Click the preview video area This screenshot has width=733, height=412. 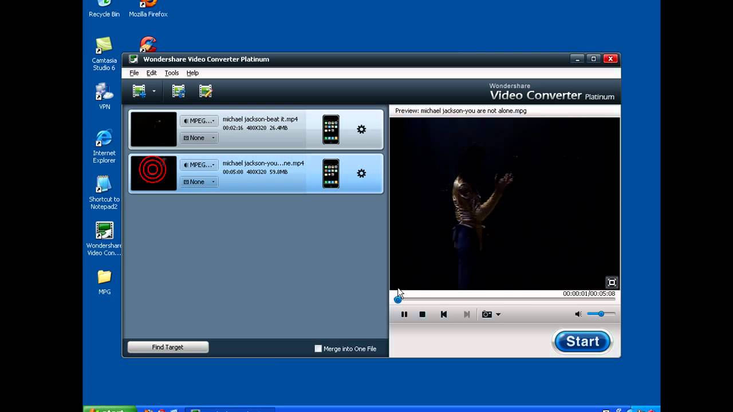point(505,204)
